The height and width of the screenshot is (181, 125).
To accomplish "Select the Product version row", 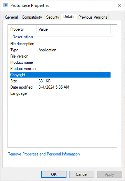I will (x=60, y=69).
